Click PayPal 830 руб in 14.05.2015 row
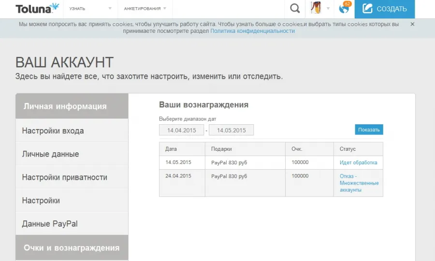The image size is (435, 261). point(229,162)
